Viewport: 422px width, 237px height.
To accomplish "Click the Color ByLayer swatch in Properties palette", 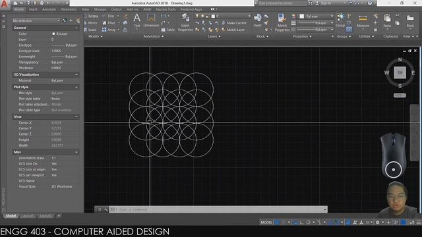I will (x=53, y=34).
